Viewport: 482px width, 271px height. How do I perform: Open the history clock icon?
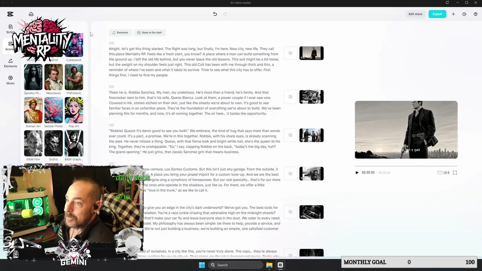pos(464,14)
